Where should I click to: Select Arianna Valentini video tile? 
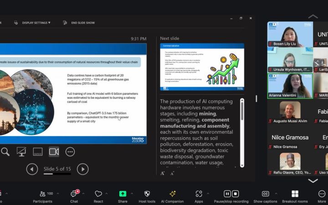click(290, 86)
